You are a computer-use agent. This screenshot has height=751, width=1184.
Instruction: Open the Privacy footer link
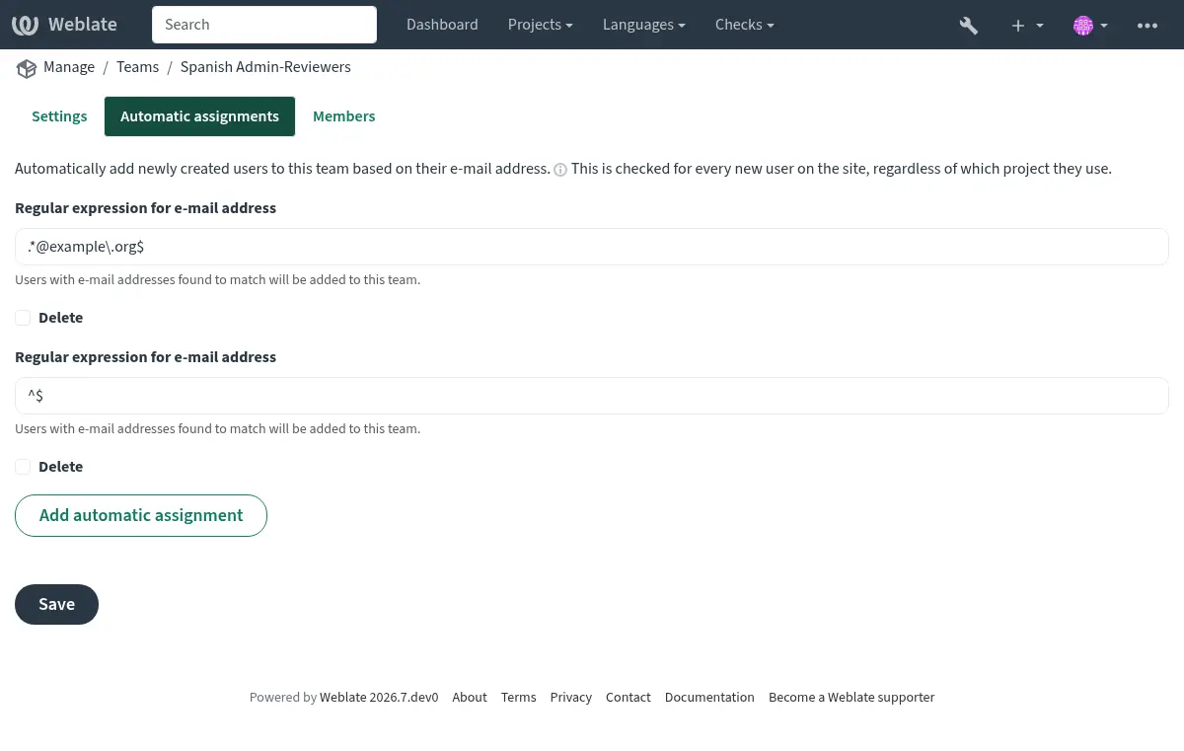tap(571, 697)
